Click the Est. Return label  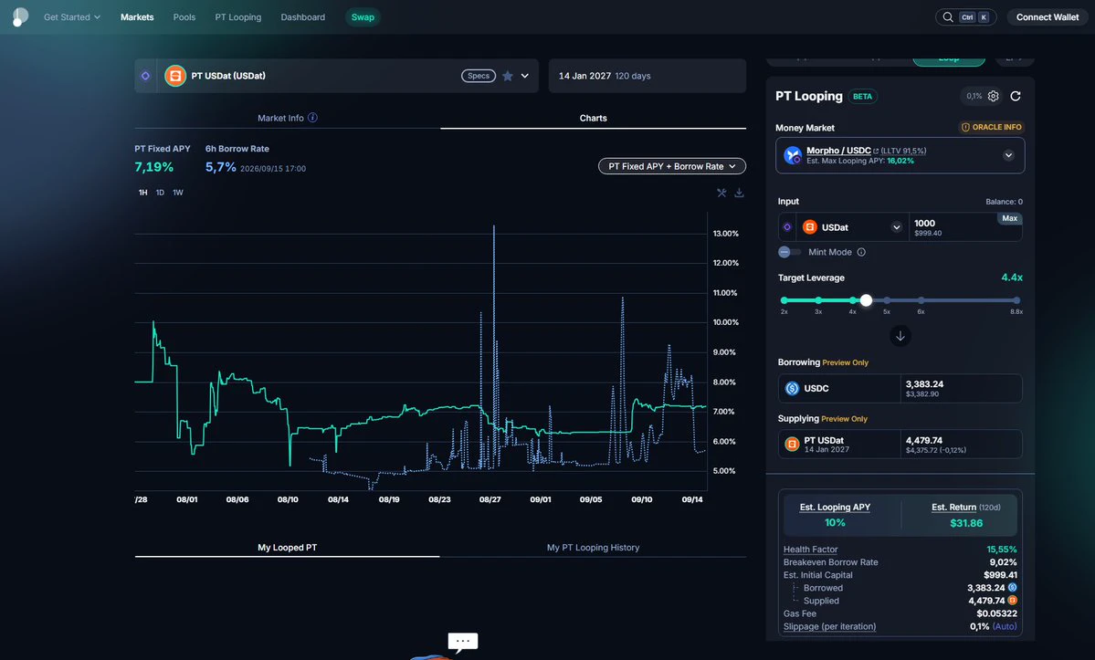point(954,508)
